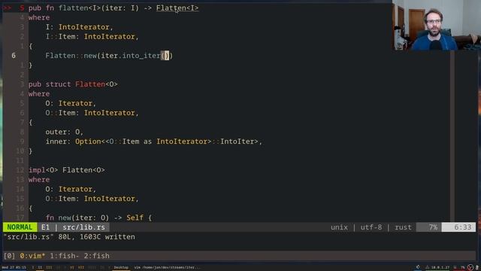The width and height of the screenshot is (481, 271).
Task: Click the unix file format indicator
Action: (339, 227)
